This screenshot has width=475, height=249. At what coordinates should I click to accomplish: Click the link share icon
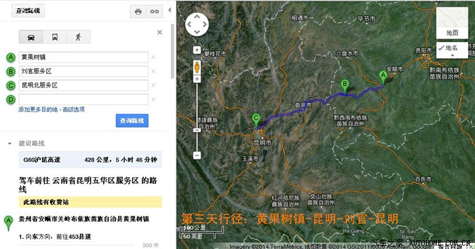click(155, 12)
